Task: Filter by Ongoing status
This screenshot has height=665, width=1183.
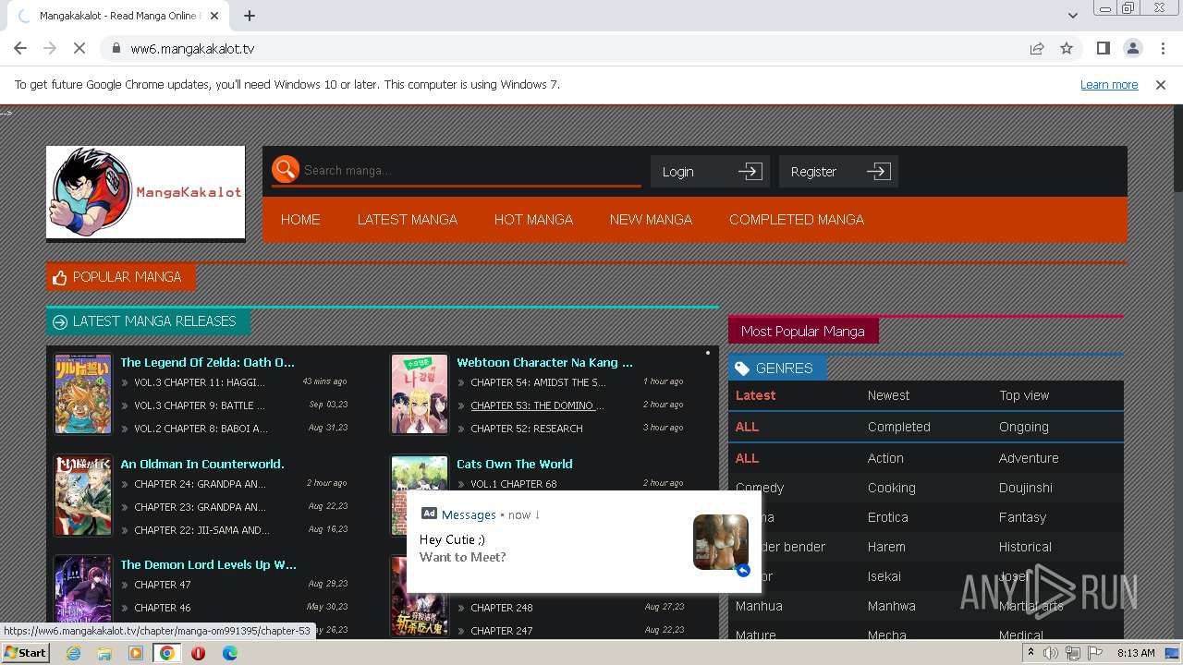Action: 1023,427
